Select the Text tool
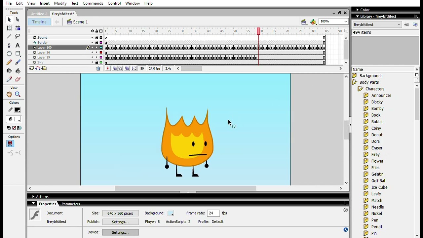Screen dimensions: 423x238 click(18, 45)
